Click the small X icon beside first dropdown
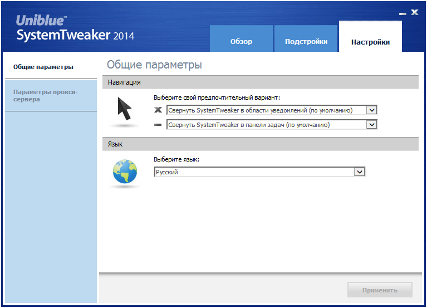 click(x=158, y=110)
